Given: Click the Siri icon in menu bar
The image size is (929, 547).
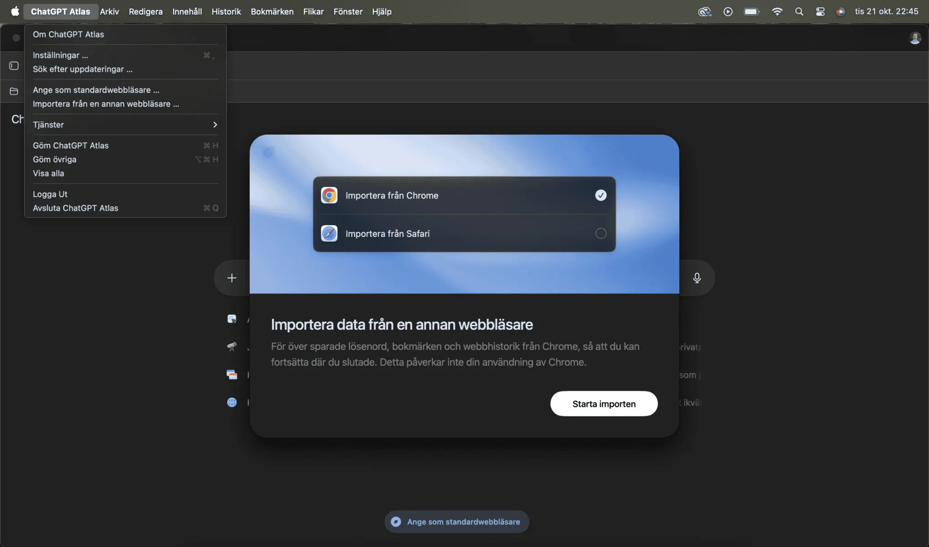Looking at the screenshot, I should (841, 11).
